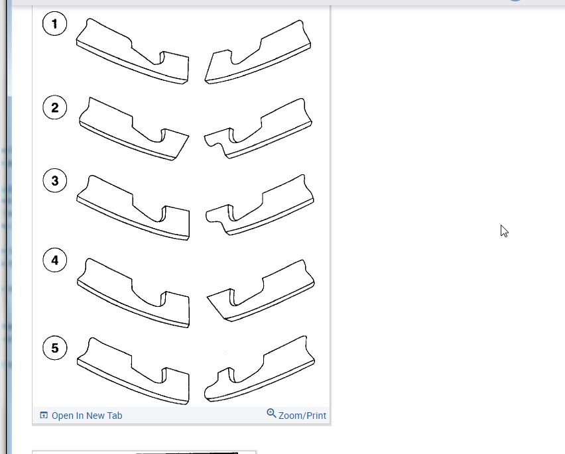Click the new-tab icon beside Open In New Tab
The width and height of the screenshot is (565, 454).
point(44,415)
